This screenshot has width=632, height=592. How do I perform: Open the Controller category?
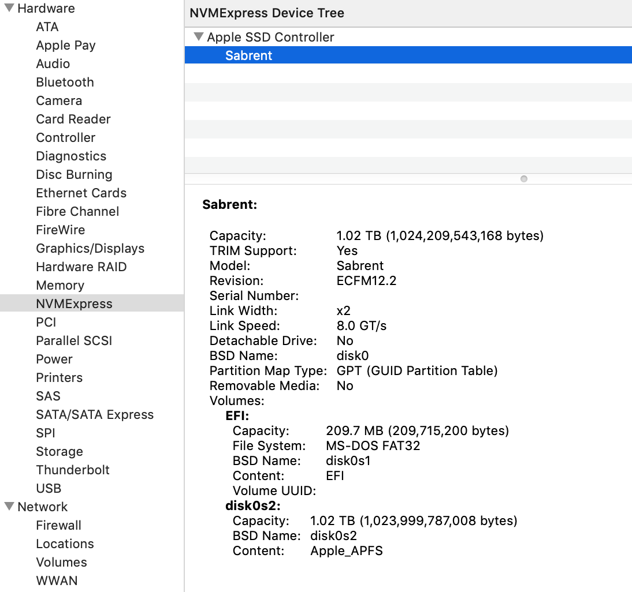click(x=66, y=138)
